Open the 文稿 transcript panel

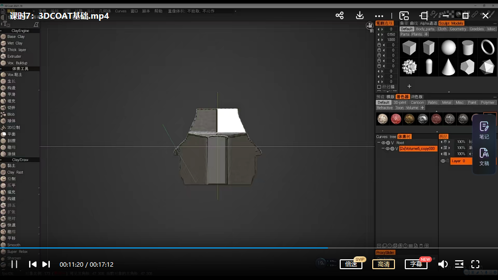click(484, 157)
